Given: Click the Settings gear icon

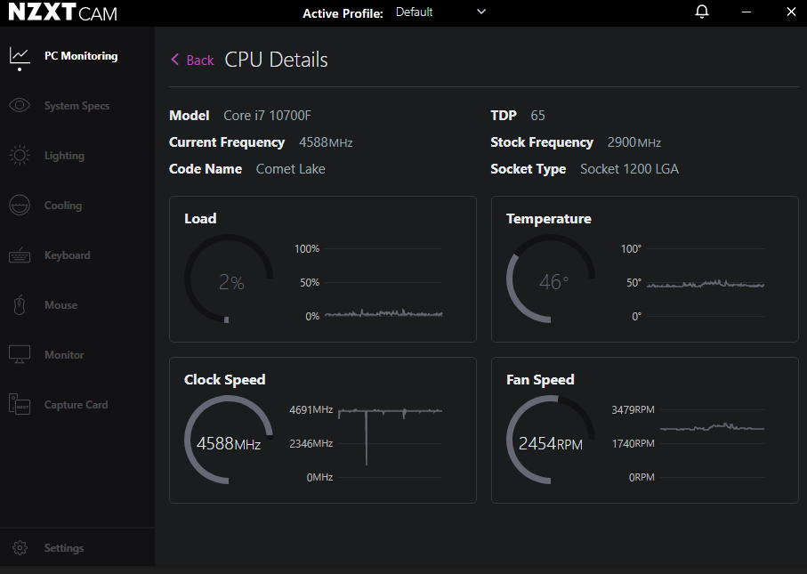Looking at the screenshot, I should click(20, 548).
